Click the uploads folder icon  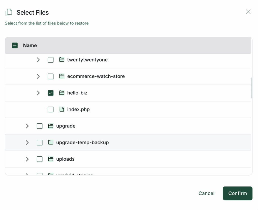[x=51, y=159]
